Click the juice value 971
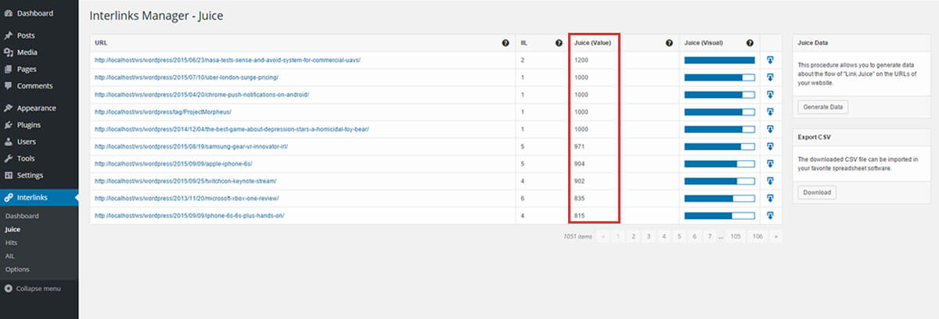 (579, 146)
